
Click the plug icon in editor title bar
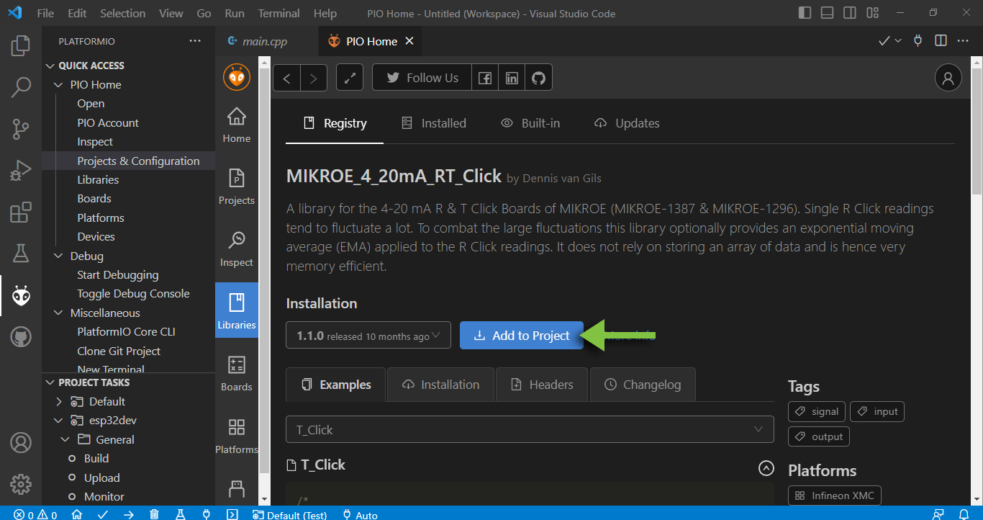pos(918,41)
